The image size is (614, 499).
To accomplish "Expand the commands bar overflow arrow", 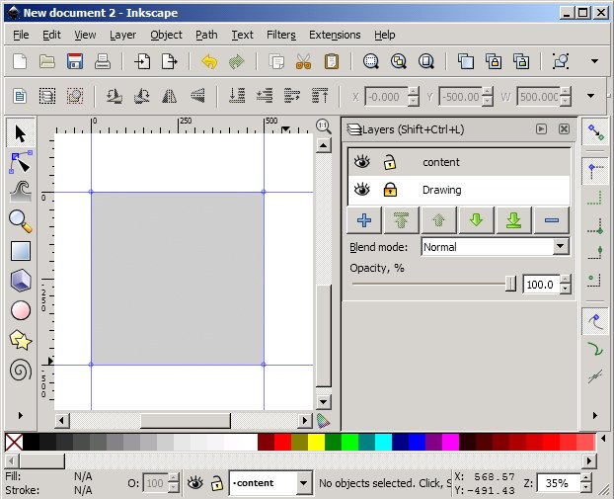I will 595,61.
